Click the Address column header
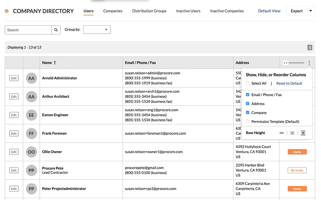Image resolution: width=321 pixels, height=200 pixels. (x=242, y=63)
